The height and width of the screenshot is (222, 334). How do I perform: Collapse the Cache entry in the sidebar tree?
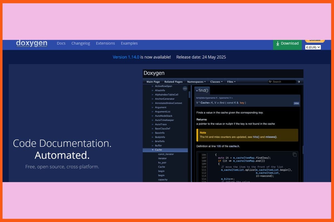[x=153, y=150]
